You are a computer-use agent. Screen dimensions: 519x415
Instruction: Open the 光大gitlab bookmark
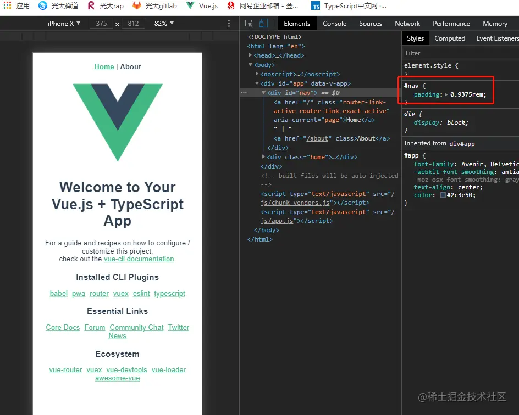pos(154,5)
